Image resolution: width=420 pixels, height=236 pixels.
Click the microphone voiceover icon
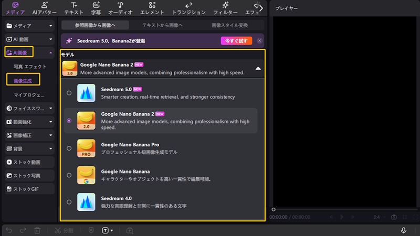tap(403, 230)
